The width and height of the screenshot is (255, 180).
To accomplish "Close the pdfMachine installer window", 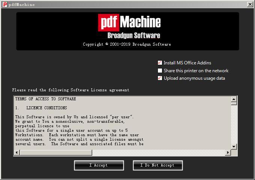I will (x=250, y=4).
